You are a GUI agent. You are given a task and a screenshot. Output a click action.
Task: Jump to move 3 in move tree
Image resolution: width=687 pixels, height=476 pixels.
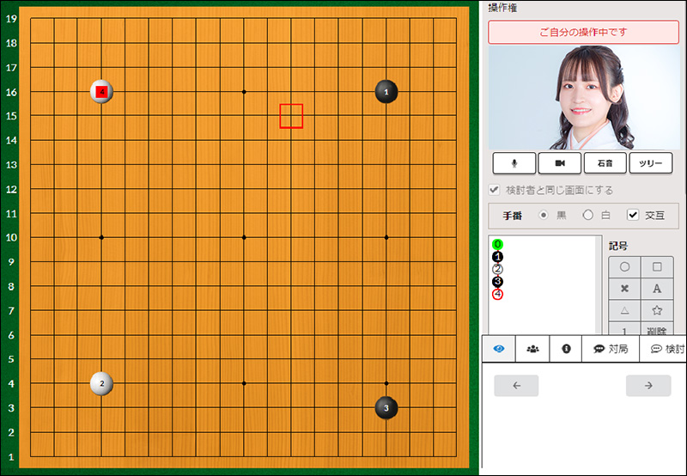coord(498,282)
